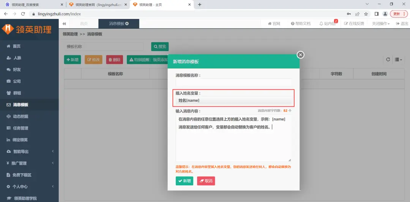The width and height of the screenshot is (410, 202).
Task: Open a new browser tab
Action: pos(200,5)
